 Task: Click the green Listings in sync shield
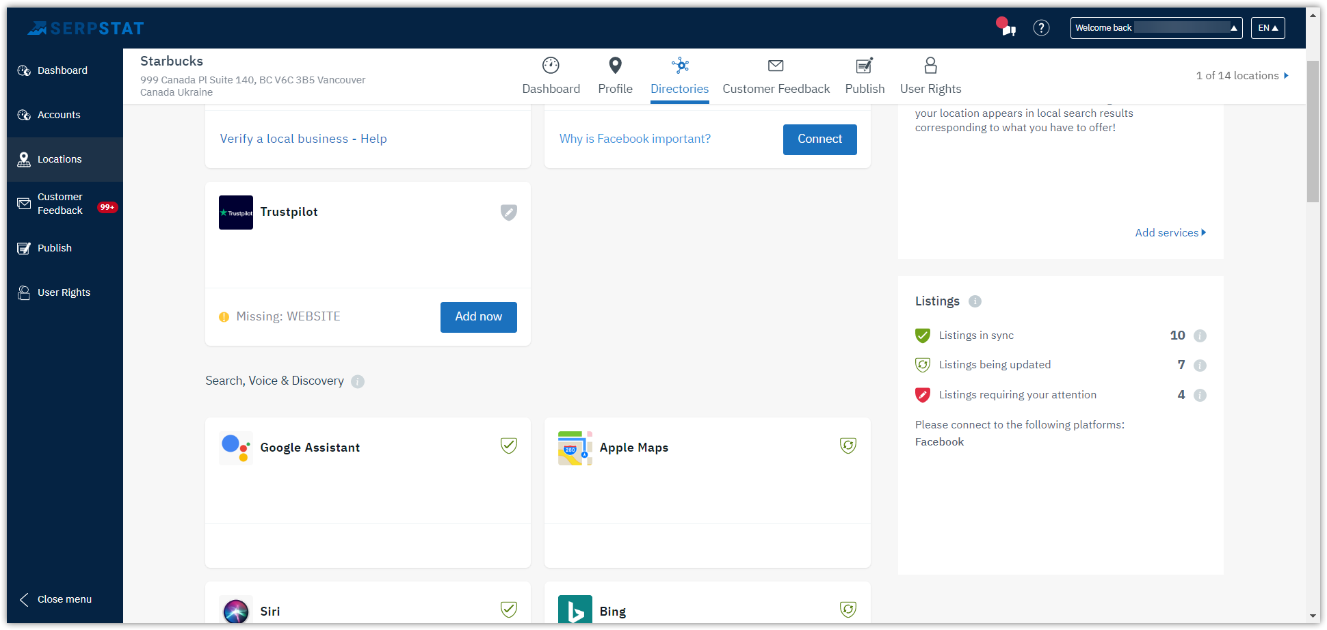pyautogui.click(x=923, y=335)
